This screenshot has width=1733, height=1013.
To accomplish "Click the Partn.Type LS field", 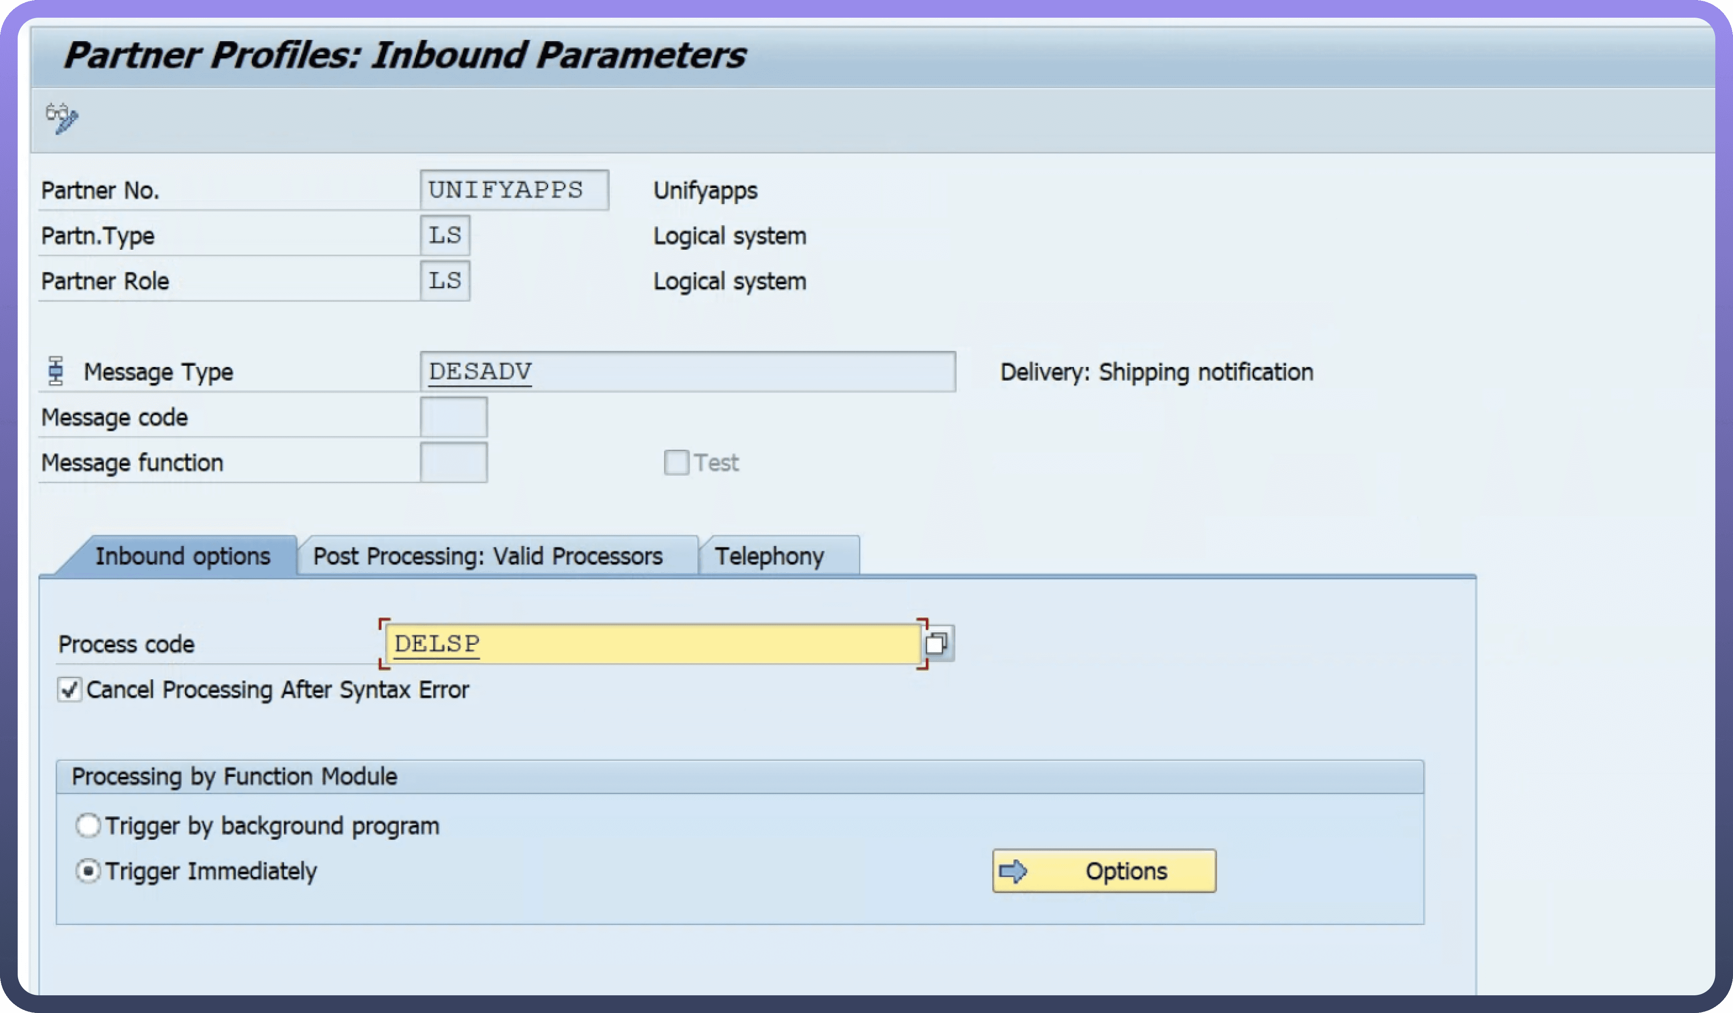I will pyautogui.click(x=445, y=235).
